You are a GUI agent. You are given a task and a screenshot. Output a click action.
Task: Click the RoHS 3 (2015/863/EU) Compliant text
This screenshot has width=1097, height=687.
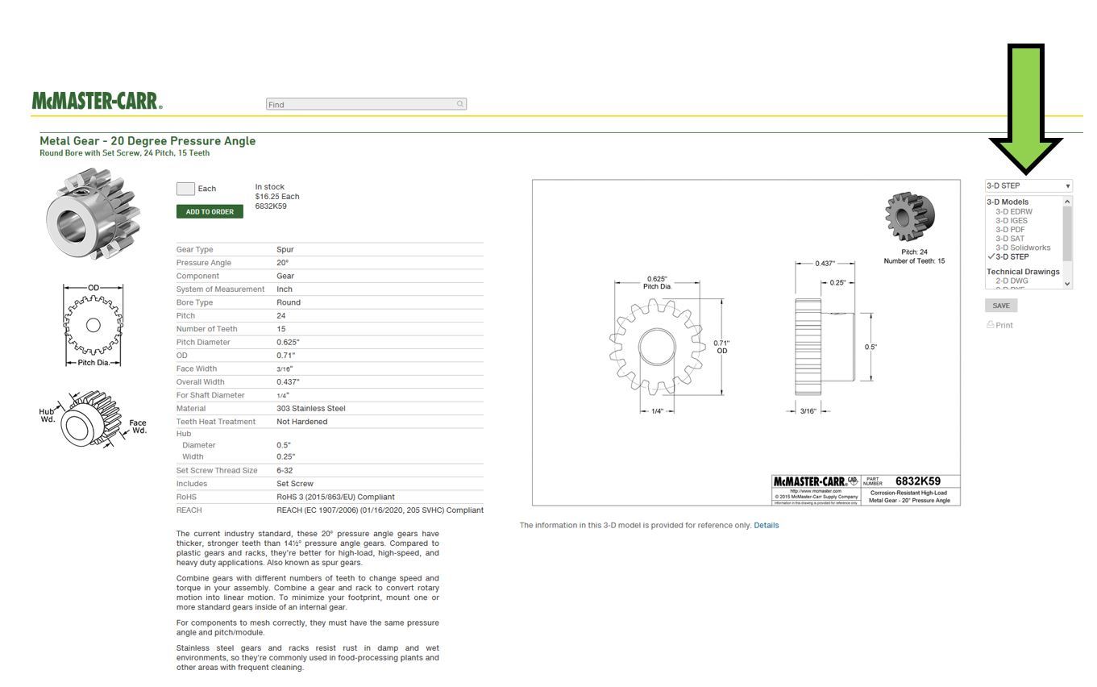[x=335, y=497]
